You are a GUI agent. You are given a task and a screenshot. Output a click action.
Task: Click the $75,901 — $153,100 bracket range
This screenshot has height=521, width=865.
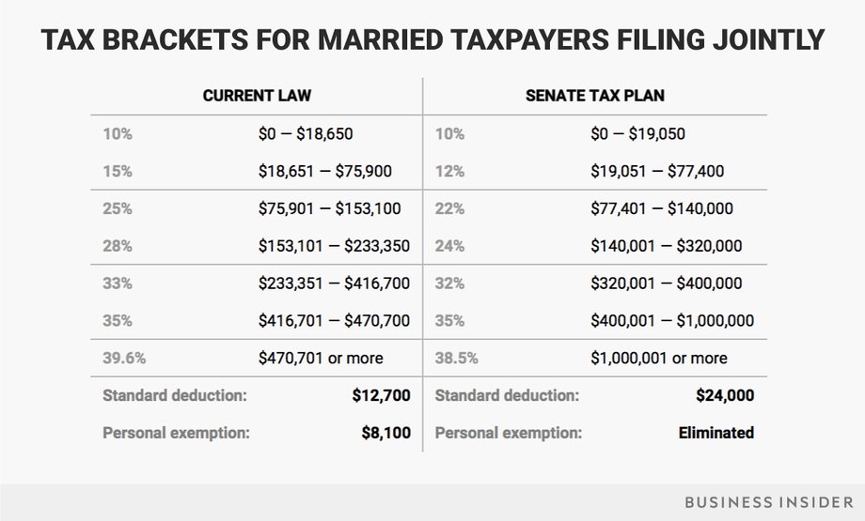[329, 208]
